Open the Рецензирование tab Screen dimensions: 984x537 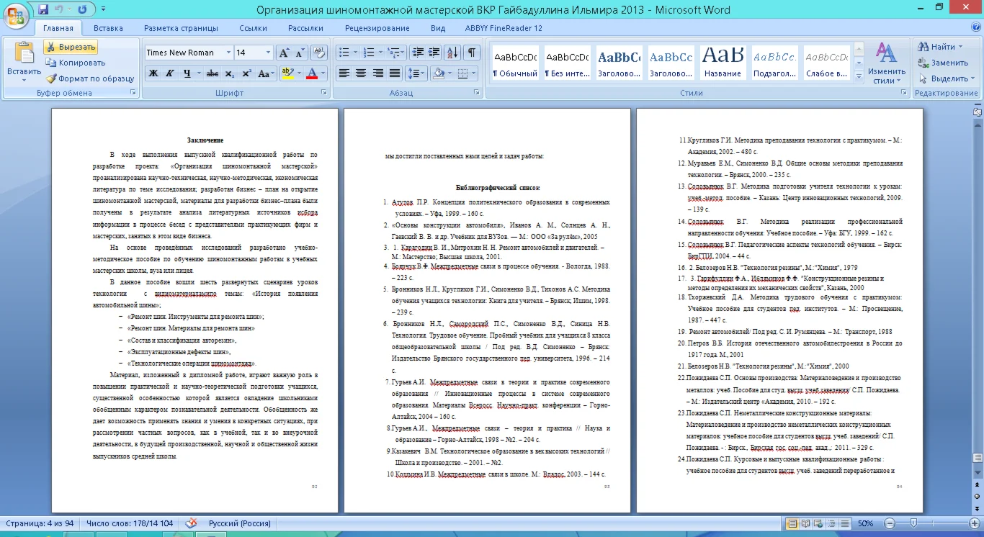point(377,28)
